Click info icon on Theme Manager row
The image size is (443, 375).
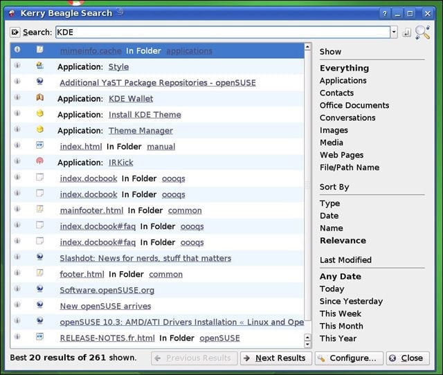(x=17, y=129)
